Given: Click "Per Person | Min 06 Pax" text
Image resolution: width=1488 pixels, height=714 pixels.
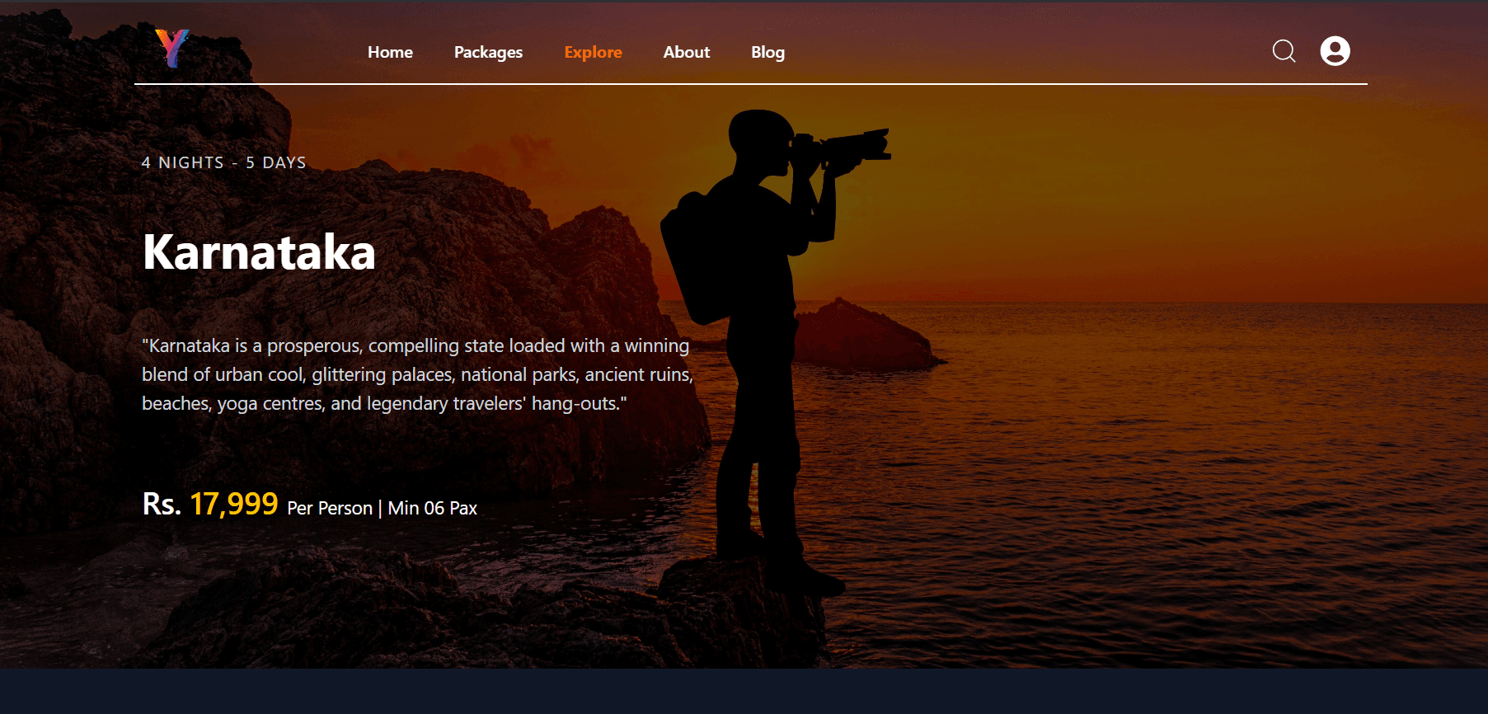Looking at the screenshot, I should pyautogui.click(x=382, y=508).
